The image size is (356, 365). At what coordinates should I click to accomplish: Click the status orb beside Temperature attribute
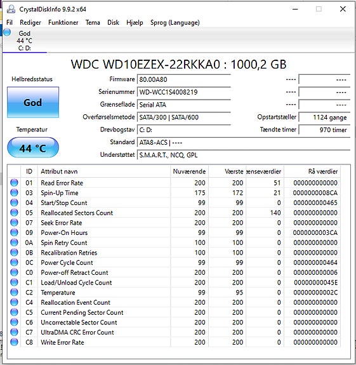14,293
